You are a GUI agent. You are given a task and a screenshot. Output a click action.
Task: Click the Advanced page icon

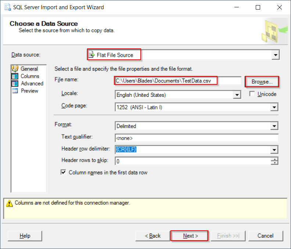tap(15, 84)
